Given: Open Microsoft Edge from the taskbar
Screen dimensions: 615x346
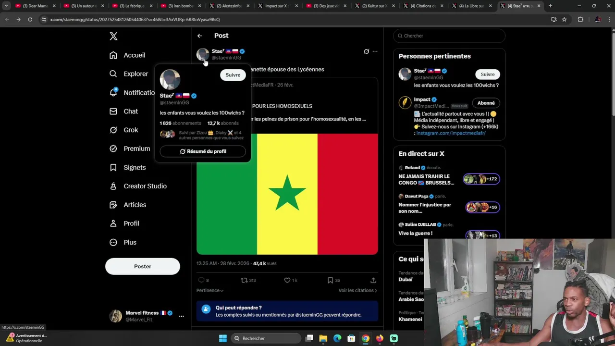Looking at the screenshot, I should pos(337,338).
